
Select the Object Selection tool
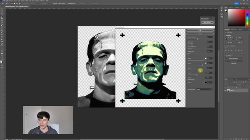[2, 16]
